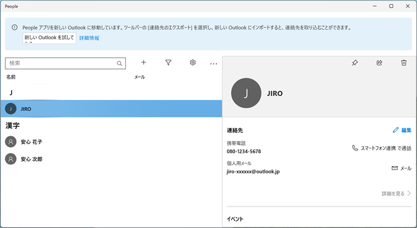Share JIRO contact using the share icon
The width and height of the screenshot is (417, 228).
coord(379,63)
